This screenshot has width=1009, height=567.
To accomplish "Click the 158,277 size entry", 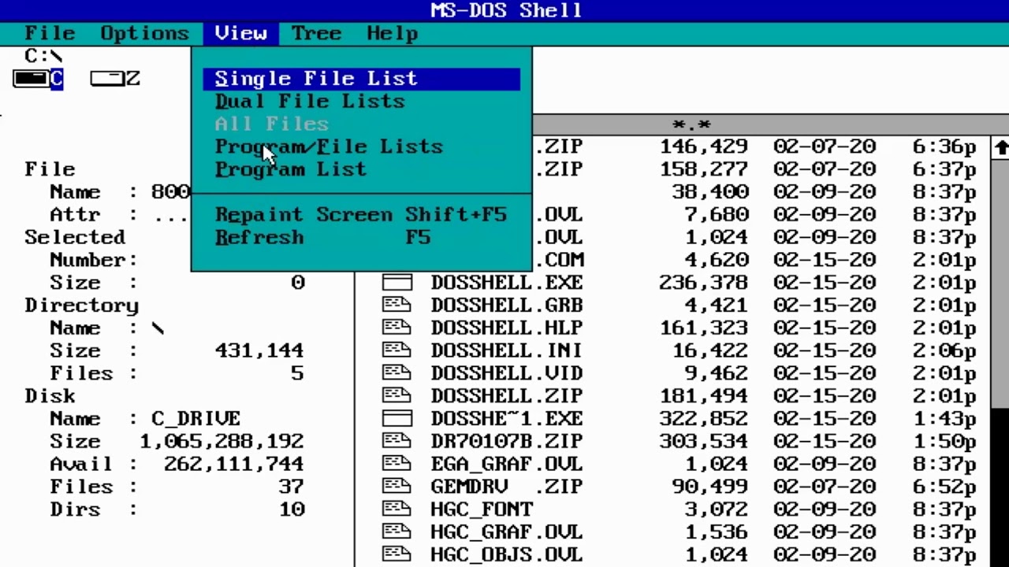I will pyautogui.click(x=704, y=170).
